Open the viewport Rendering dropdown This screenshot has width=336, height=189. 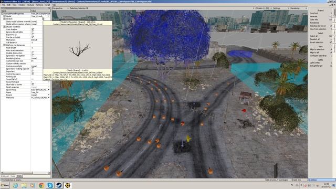click(x=299, y=8)
